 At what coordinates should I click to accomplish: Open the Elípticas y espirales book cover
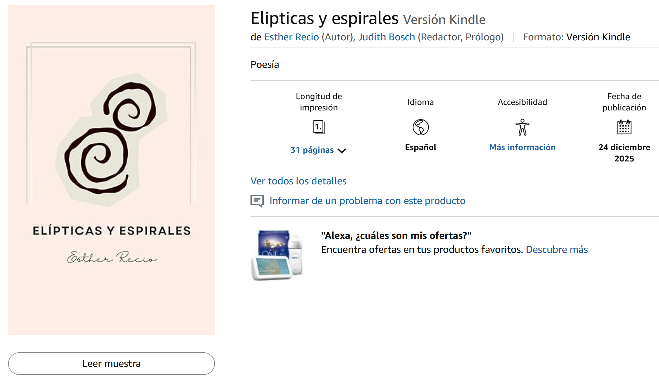[x=112, y=170]
